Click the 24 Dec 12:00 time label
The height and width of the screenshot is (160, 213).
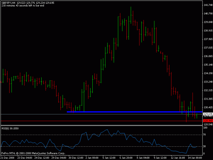point(42,158)
